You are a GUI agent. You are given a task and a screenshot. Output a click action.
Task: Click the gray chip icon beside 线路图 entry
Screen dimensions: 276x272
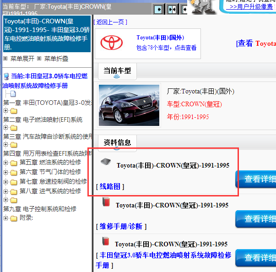click(106, 162)
